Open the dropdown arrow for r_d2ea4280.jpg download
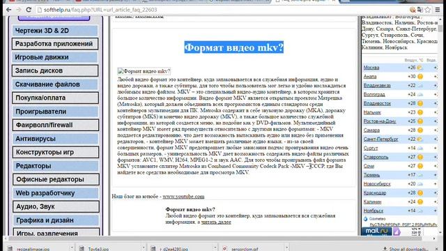446x251 pixels. click(215, 248)
